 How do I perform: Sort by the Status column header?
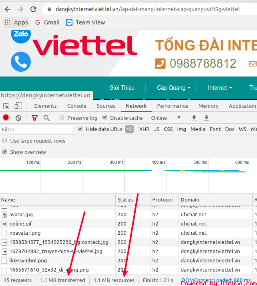(133, 200)
